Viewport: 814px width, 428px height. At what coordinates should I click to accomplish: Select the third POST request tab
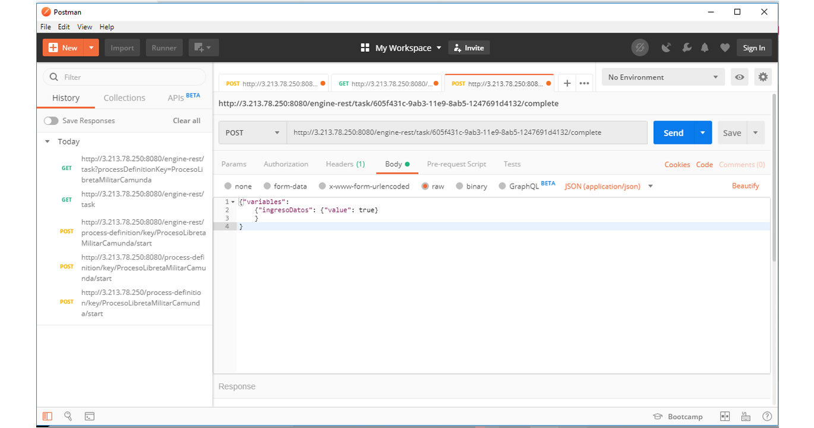pos(499,84)
